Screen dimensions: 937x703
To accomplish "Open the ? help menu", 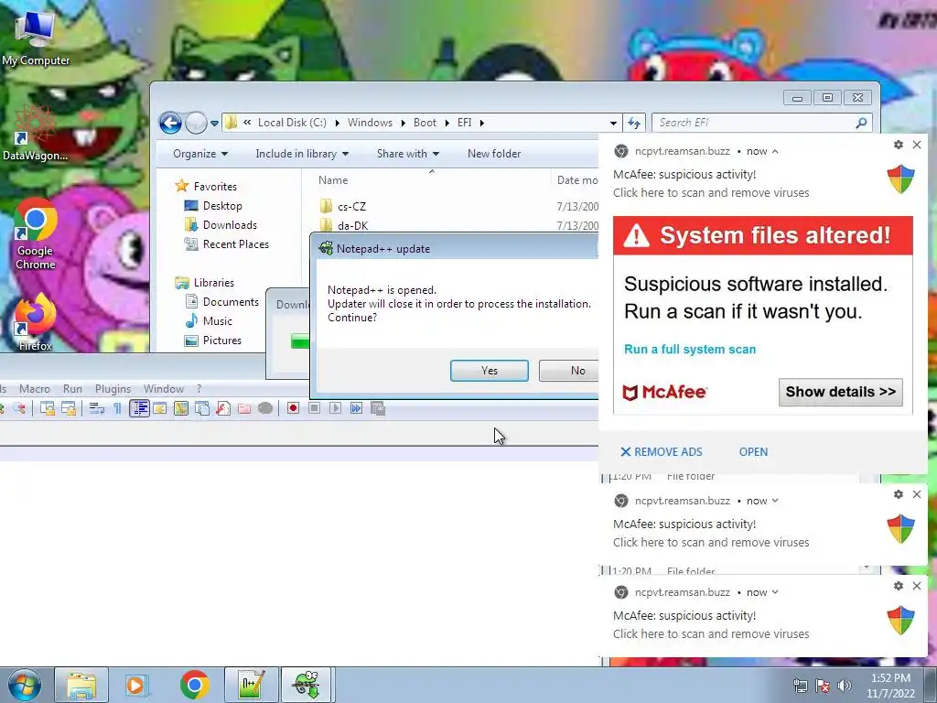I will tap(199, 388).
